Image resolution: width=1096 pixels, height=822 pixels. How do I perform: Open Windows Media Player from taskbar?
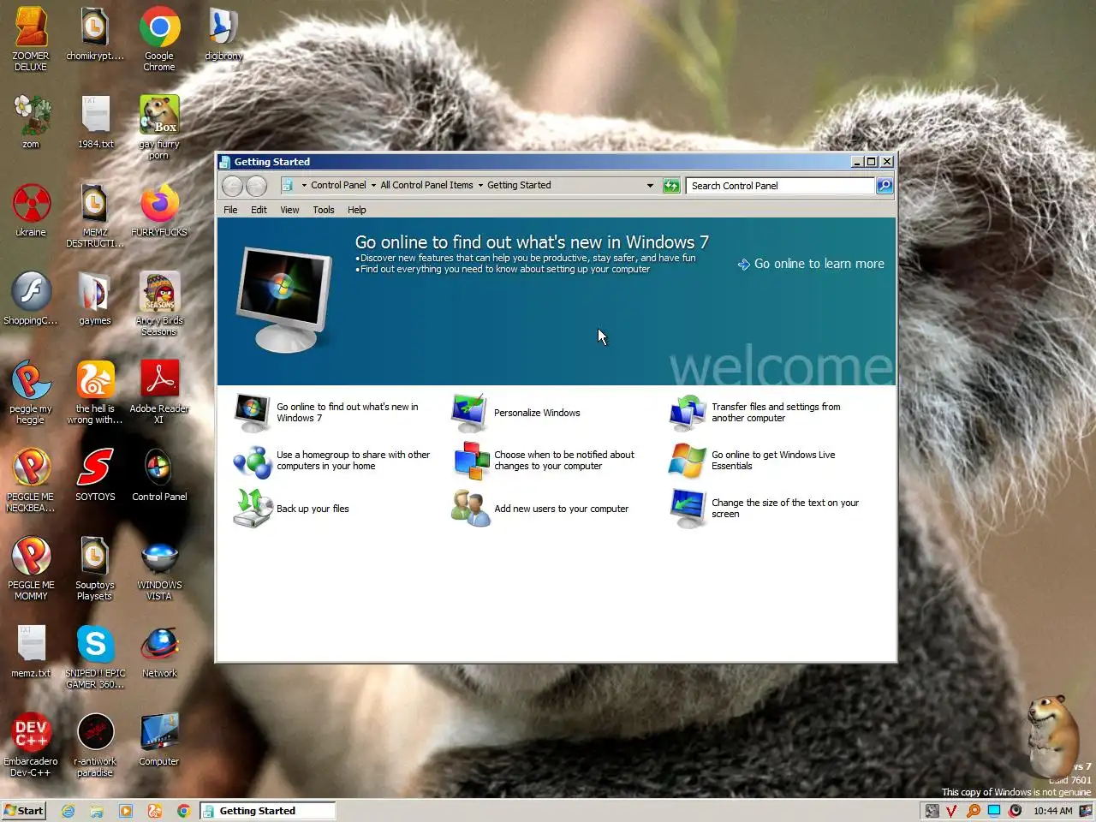pyautogui.click(x=126, y=811)
